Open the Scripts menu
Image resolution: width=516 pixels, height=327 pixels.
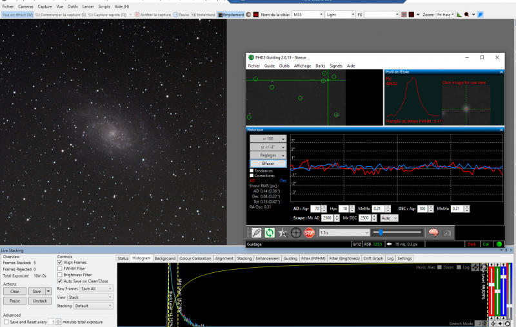(x=104, y=6)
